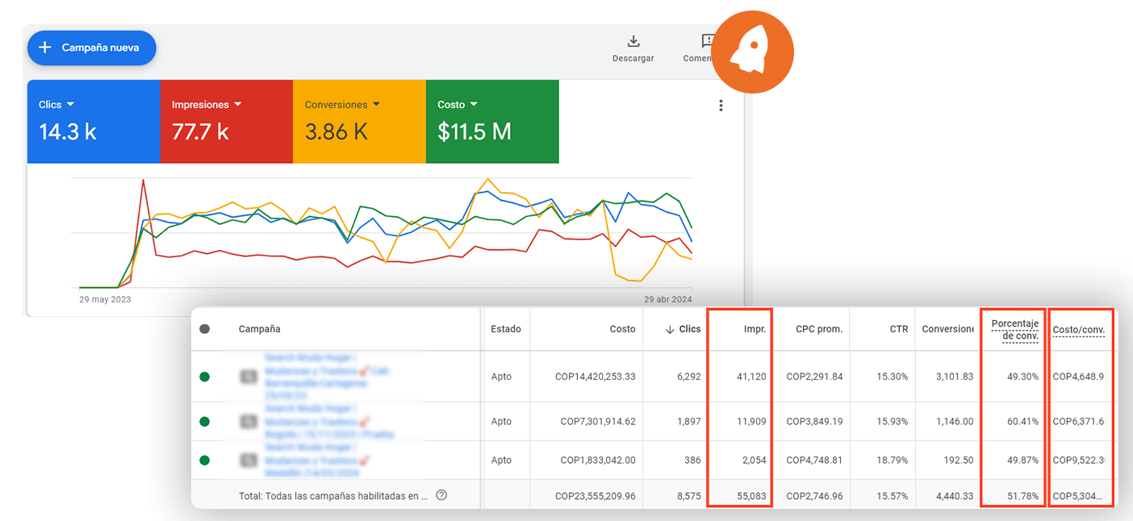Screen dimensions: 1133x521
Task: Sort by the CTR column header
Action: click(x=898, y=329)
